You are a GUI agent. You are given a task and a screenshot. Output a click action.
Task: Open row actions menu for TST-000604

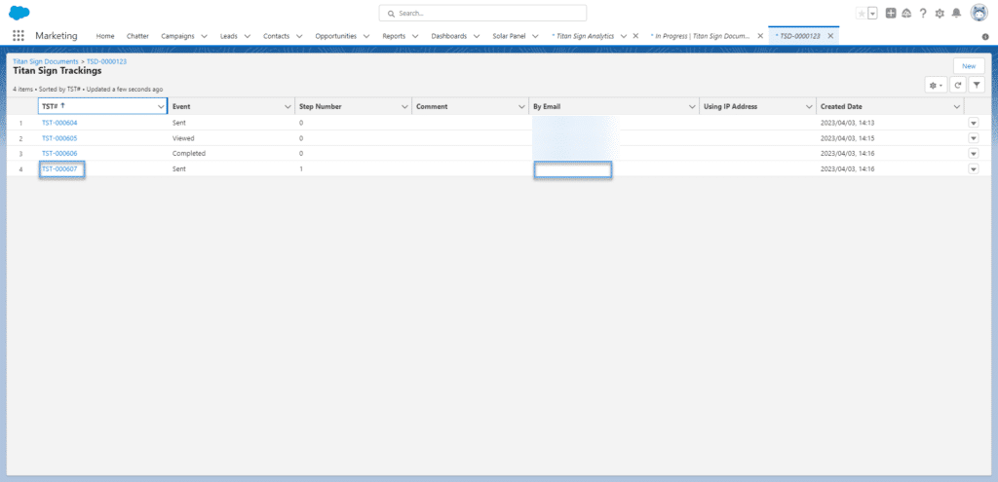[973, 123]
